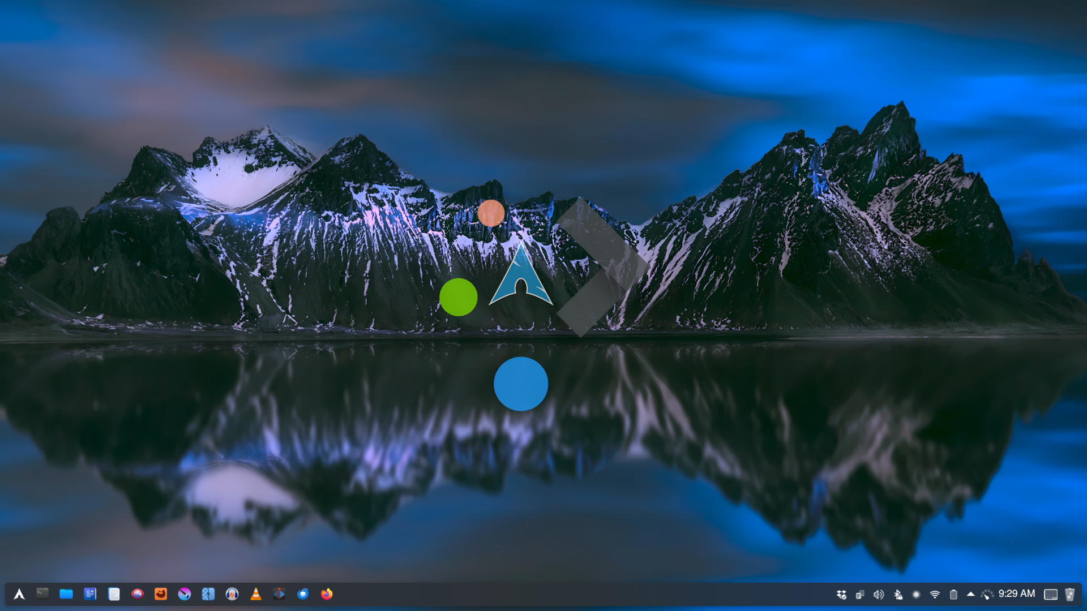Launch the blue archive manager icon
Viewport: 1087px width, 611px height.
208,594
